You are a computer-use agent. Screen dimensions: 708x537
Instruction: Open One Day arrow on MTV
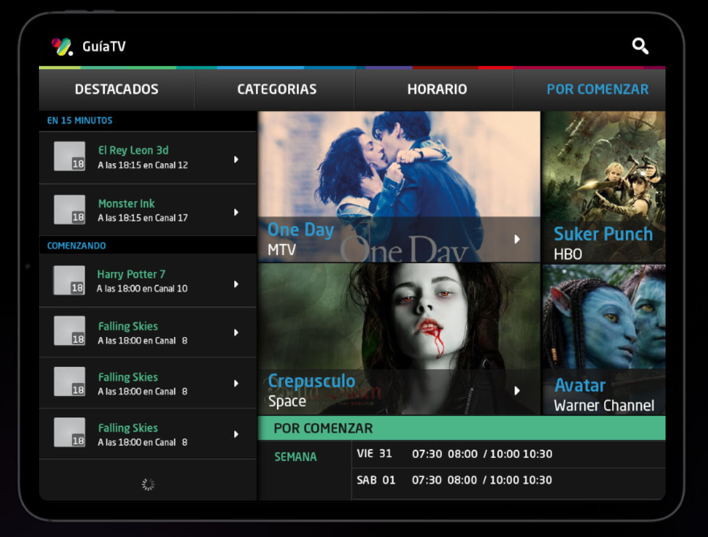coord(517,239)
